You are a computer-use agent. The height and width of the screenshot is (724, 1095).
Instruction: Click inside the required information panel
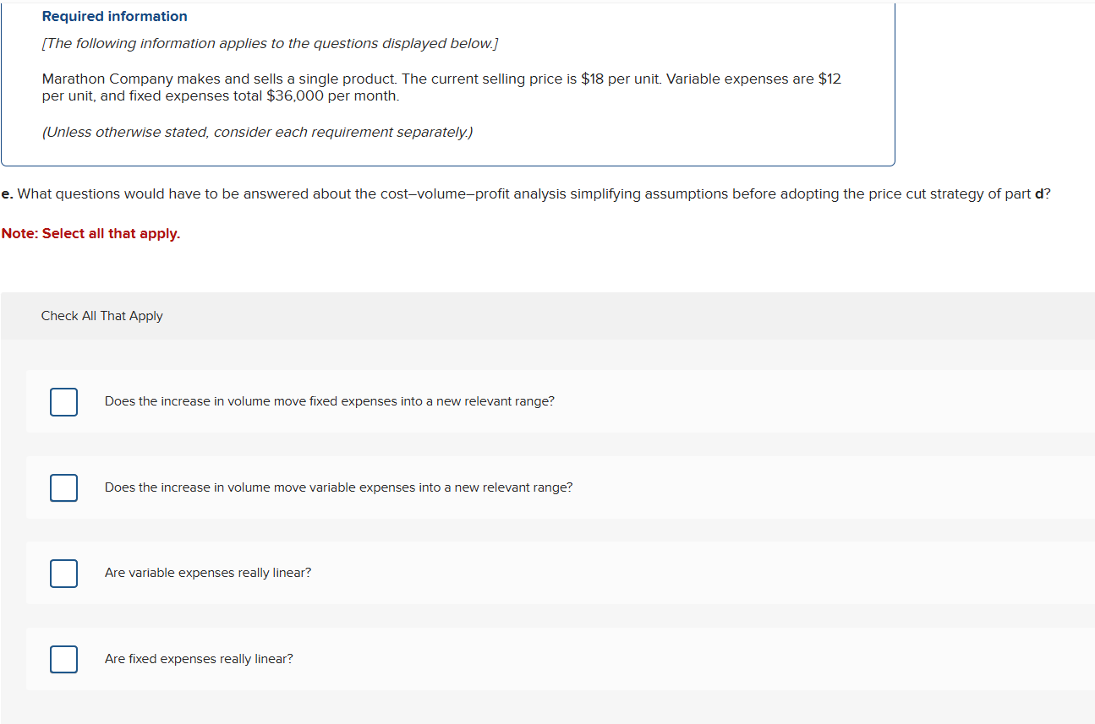coord(448,84)
